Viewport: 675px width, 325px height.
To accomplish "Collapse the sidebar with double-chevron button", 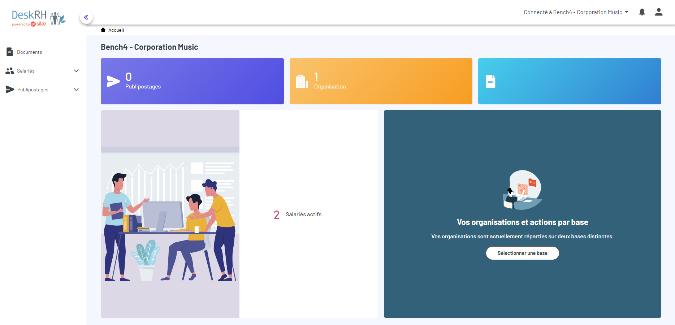I will tap(86, 17).
